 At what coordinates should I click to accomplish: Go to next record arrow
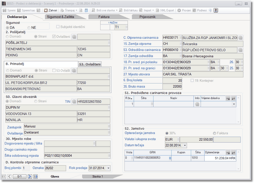30,177
